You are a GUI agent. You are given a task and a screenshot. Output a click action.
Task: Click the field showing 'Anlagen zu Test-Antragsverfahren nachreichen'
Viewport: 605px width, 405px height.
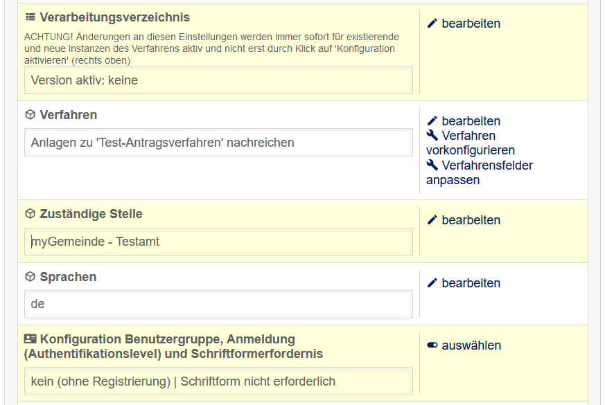(x=218, y=143)
